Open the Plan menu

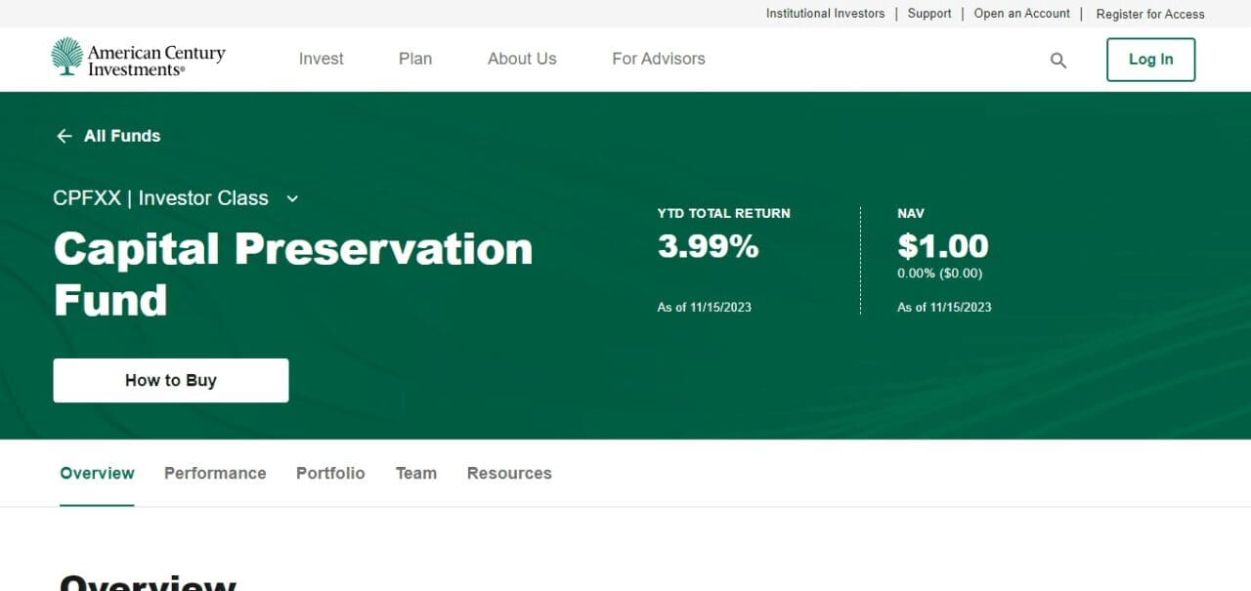[x=415, y=59]
